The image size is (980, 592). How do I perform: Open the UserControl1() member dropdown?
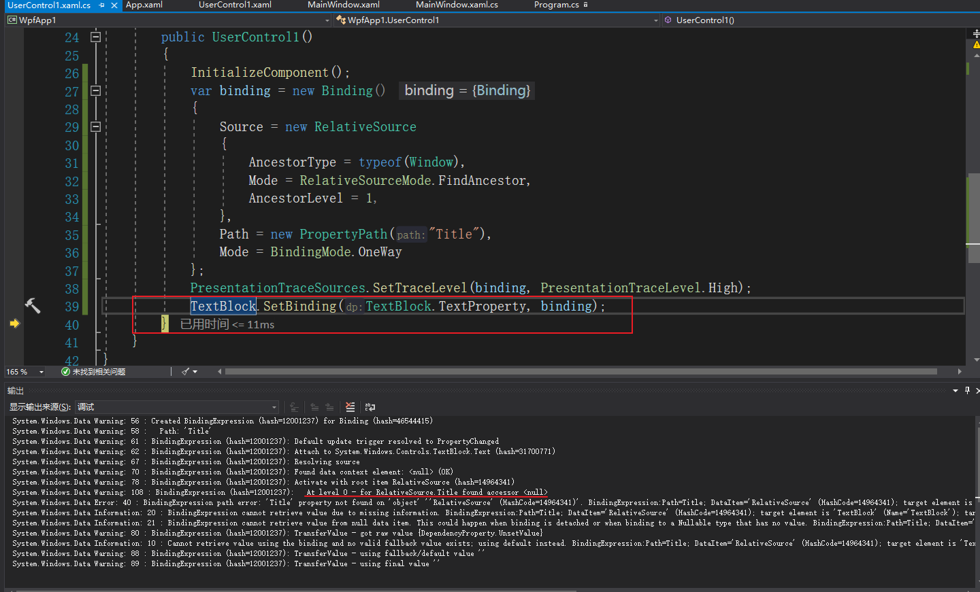(817, 20)
